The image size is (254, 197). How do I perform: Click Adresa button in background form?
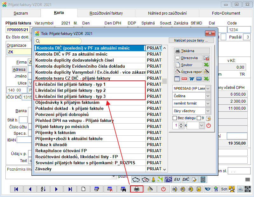19,70
